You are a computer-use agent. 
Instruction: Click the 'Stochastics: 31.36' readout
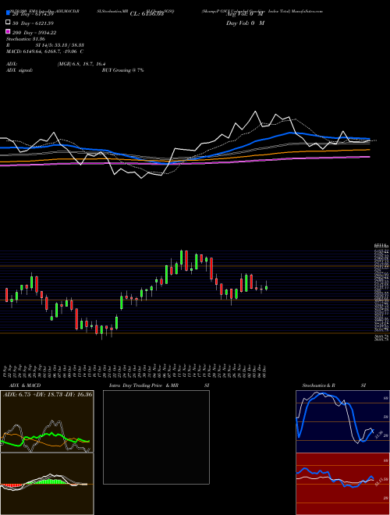click(25, 39)
